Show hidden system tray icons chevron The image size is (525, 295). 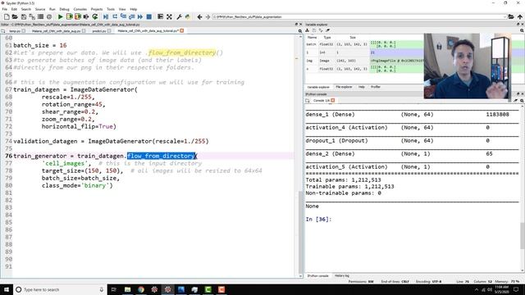coord(477,289)
